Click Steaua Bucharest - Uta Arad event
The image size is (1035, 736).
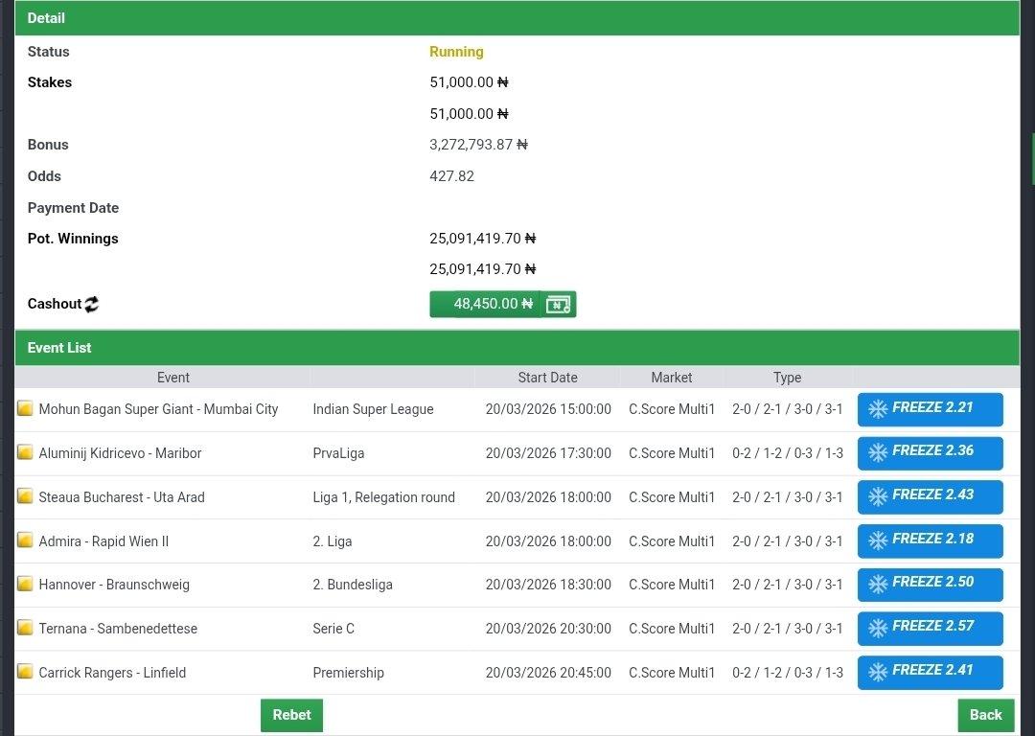click(122, 497)
